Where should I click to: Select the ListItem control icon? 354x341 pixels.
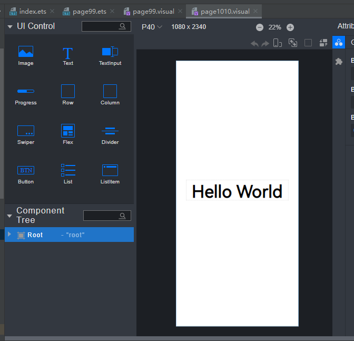click(110, 170)
